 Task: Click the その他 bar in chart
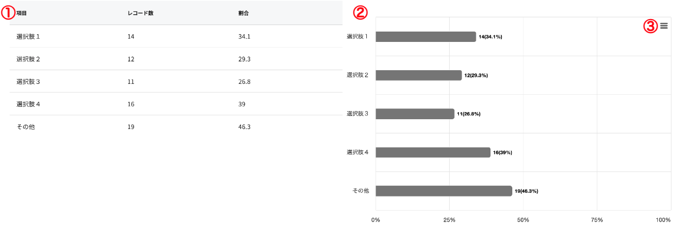[x=444, y=191]
